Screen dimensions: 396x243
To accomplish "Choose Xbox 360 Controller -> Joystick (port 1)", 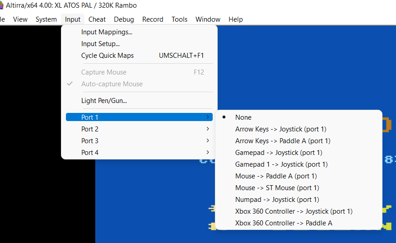I will click(x=294, y=211).
